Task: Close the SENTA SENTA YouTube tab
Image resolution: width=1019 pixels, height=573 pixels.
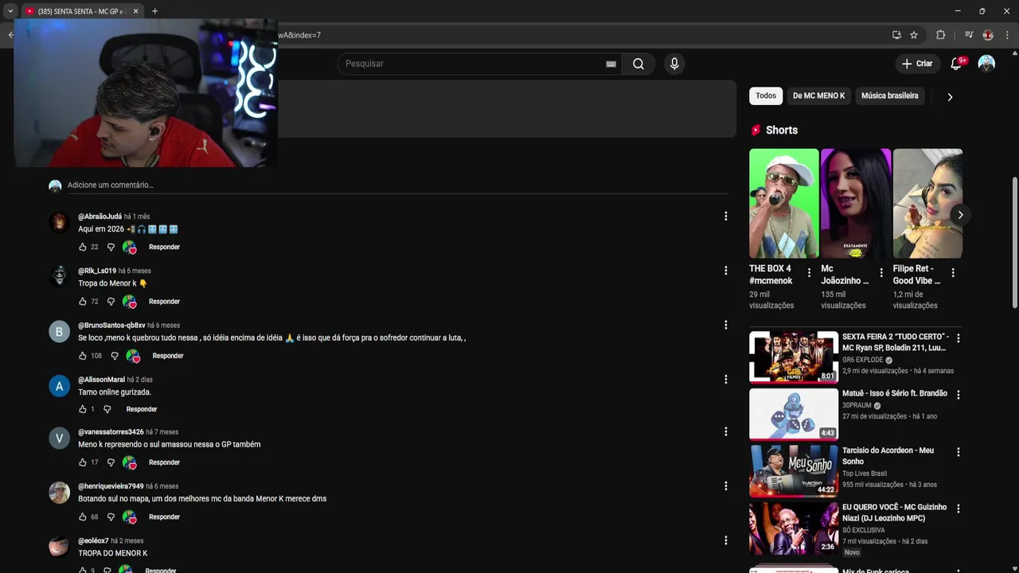Action: (x=135, y=11)
